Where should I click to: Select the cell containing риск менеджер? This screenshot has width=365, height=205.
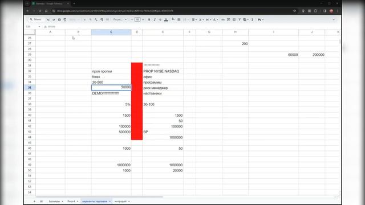[163, 88]
